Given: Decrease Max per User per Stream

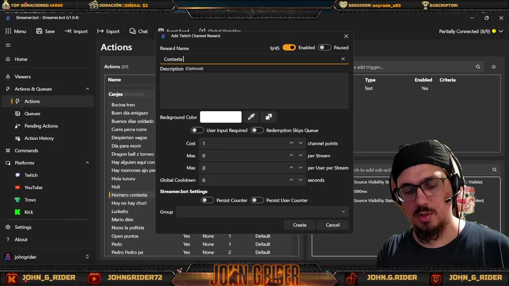Looking at the screenshot, I should click(301, 168).
